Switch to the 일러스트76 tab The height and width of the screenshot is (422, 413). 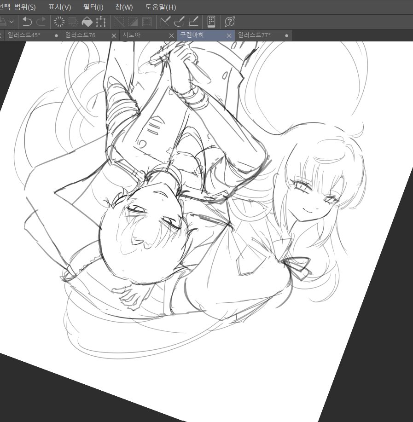(91, 35)
